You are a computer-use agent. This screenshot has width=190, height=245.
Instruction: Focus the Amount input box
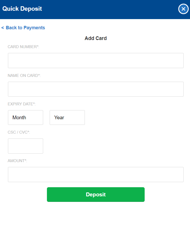(x=96, y=174)
